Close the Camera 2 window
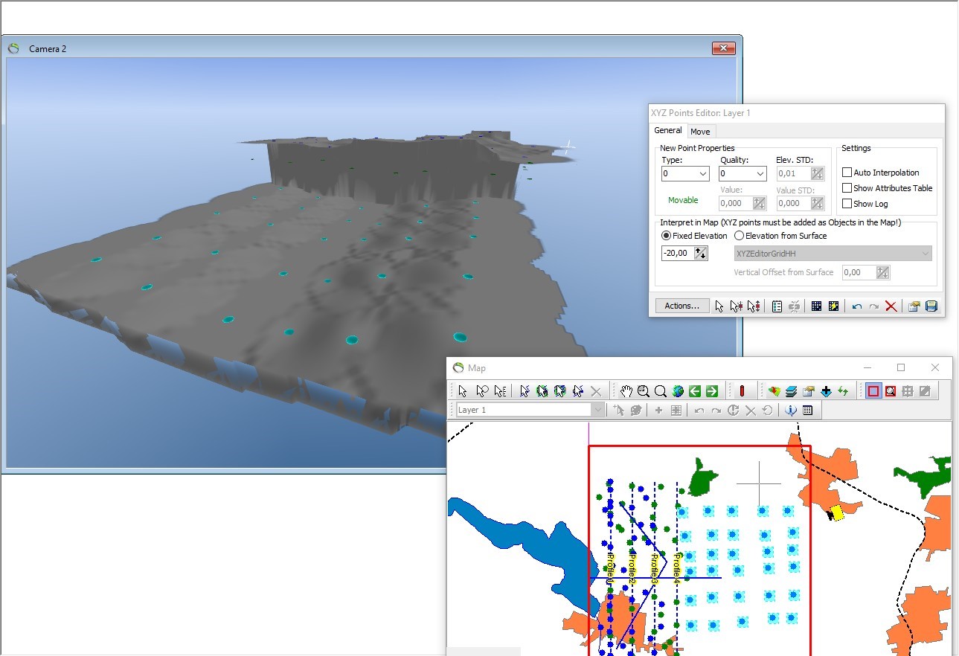 click(723, 48)
